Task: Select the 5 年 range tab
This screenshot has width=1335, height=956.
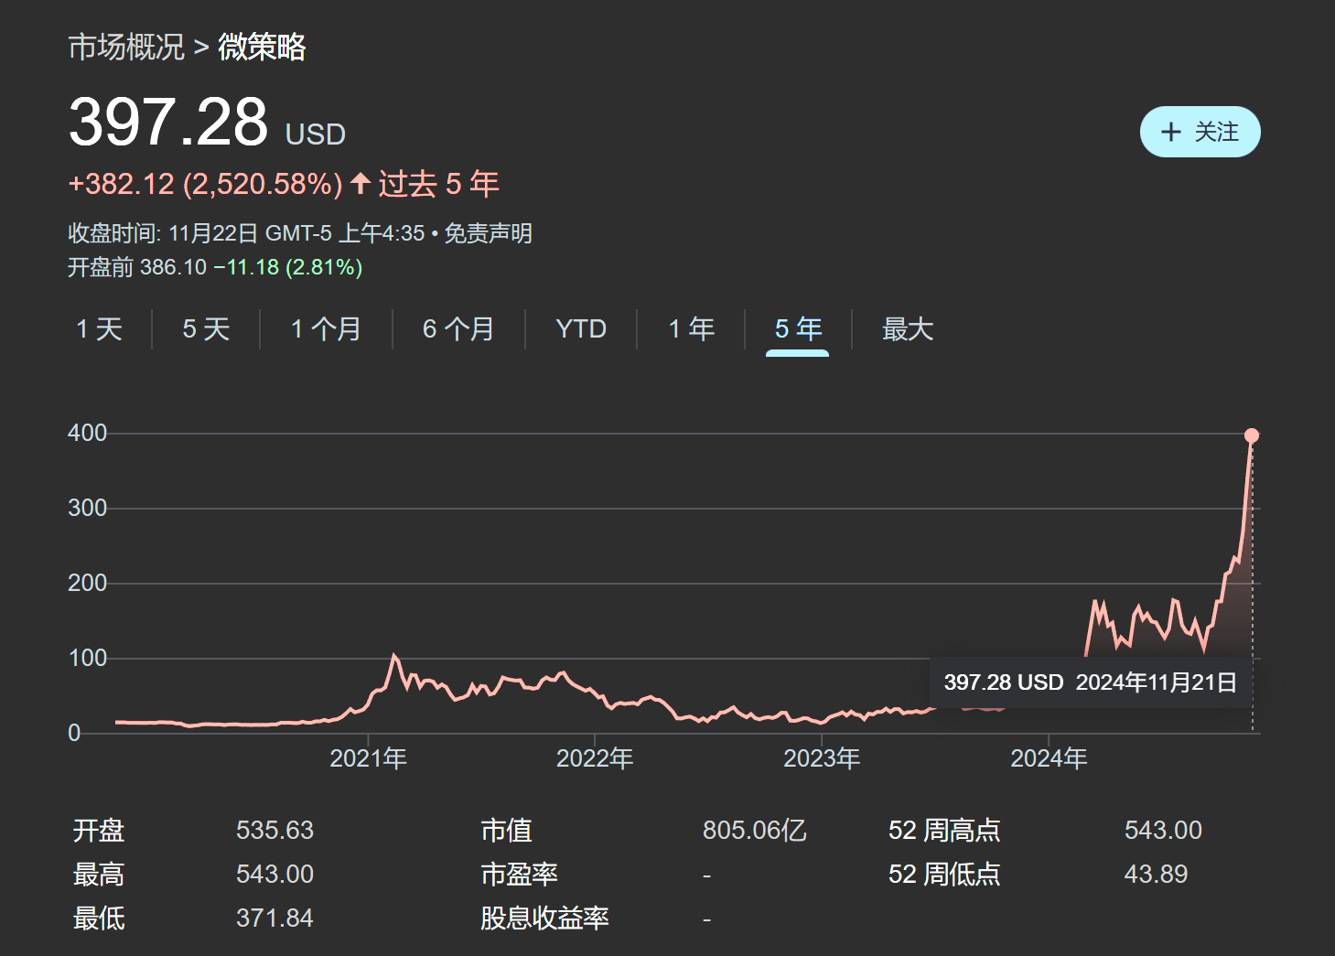Action: click(x=798, y=329)
